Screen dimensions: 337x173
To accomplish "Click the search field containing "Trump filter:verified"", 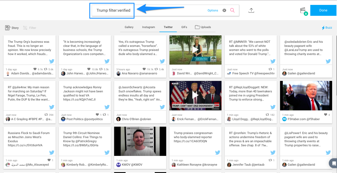I will [165, 10].
